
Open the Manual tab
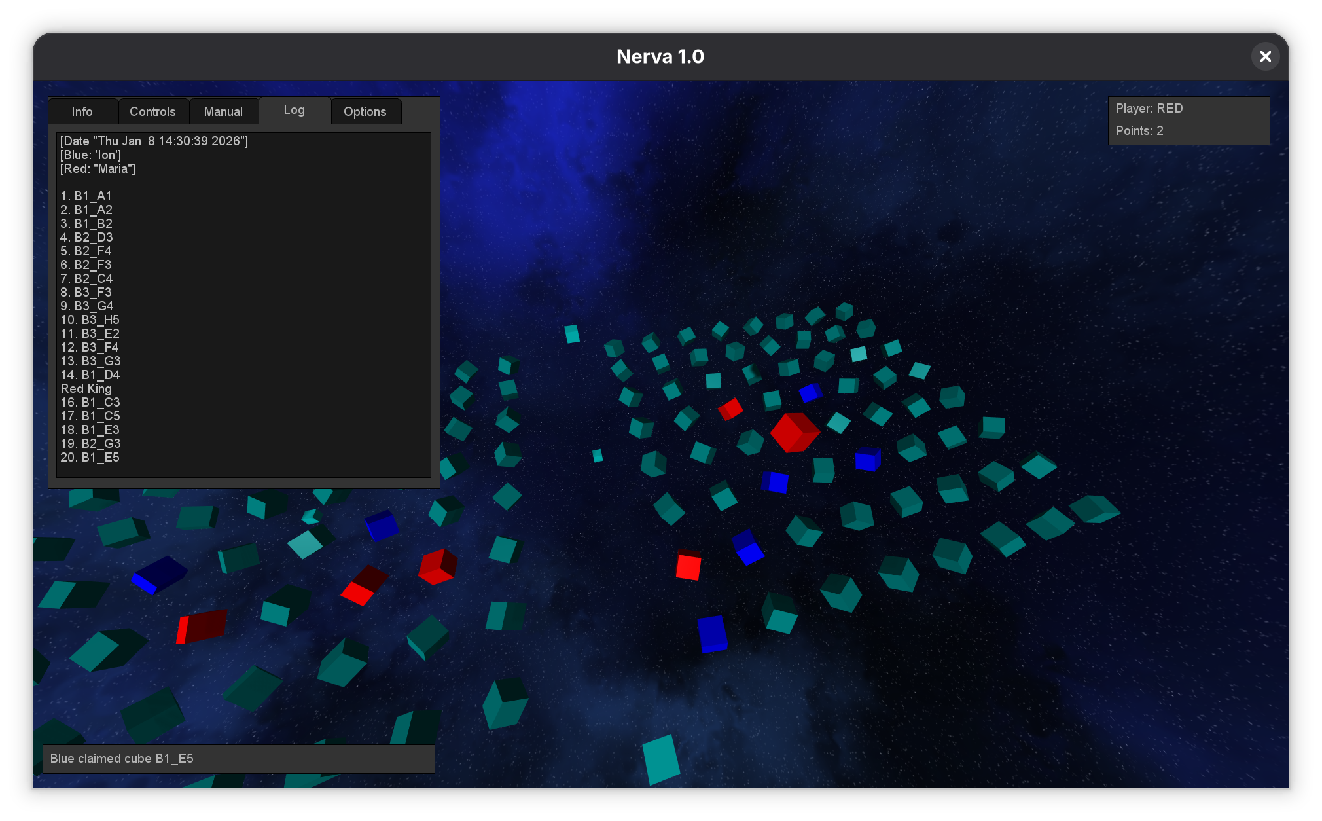pos(223,111)
